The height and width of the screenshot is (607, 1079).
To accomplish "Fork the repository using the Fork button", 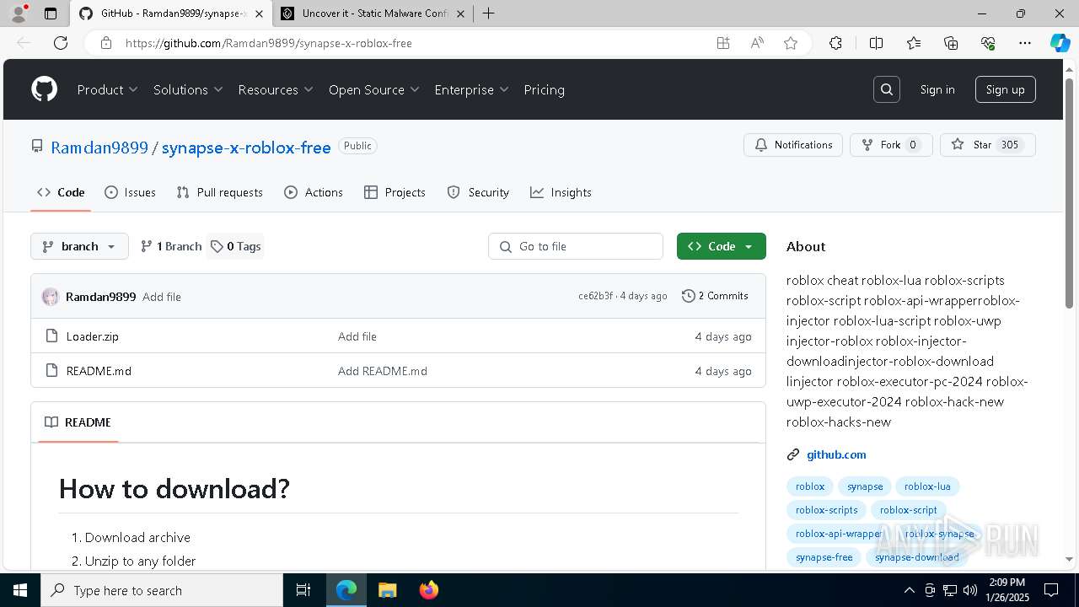I will tap(891, 145).
